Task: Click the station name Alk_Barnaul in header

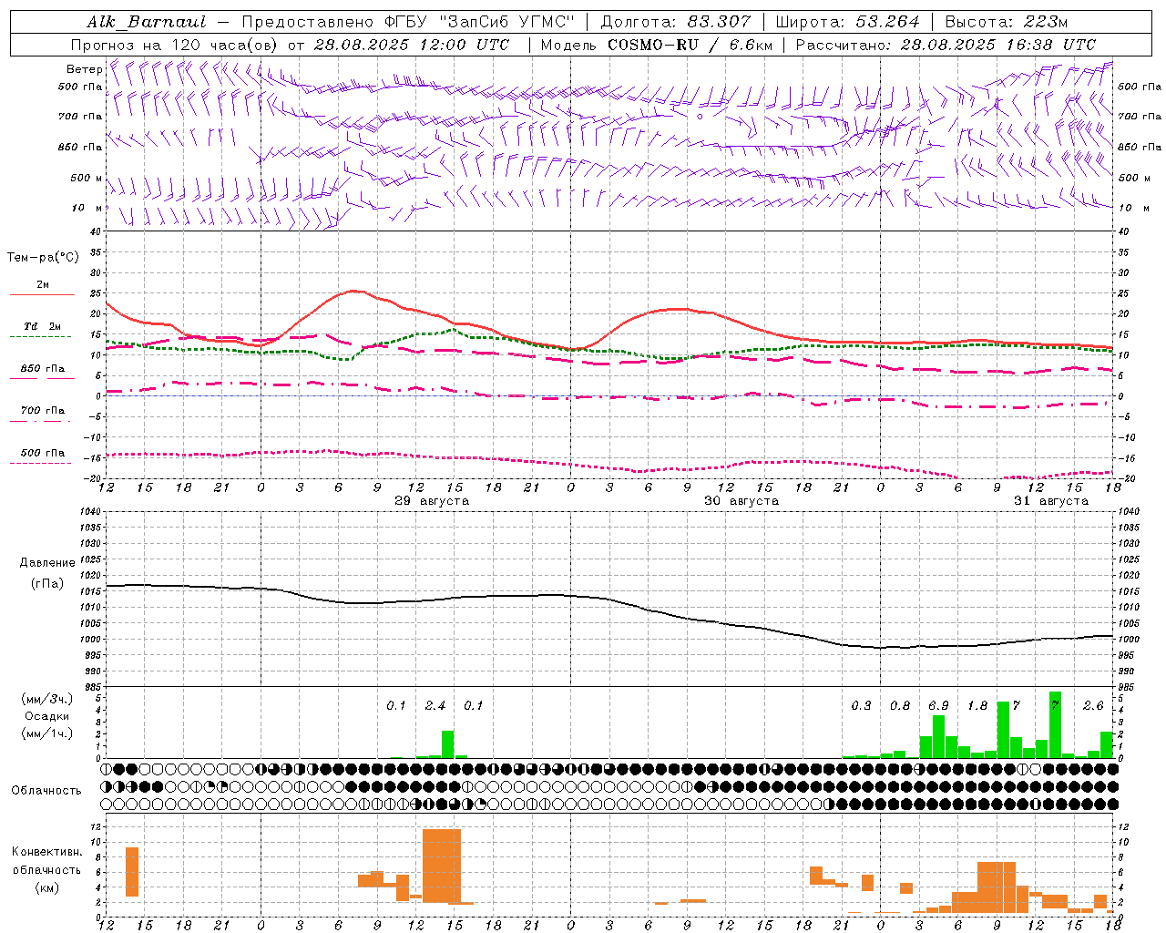Action: (147, 22)
